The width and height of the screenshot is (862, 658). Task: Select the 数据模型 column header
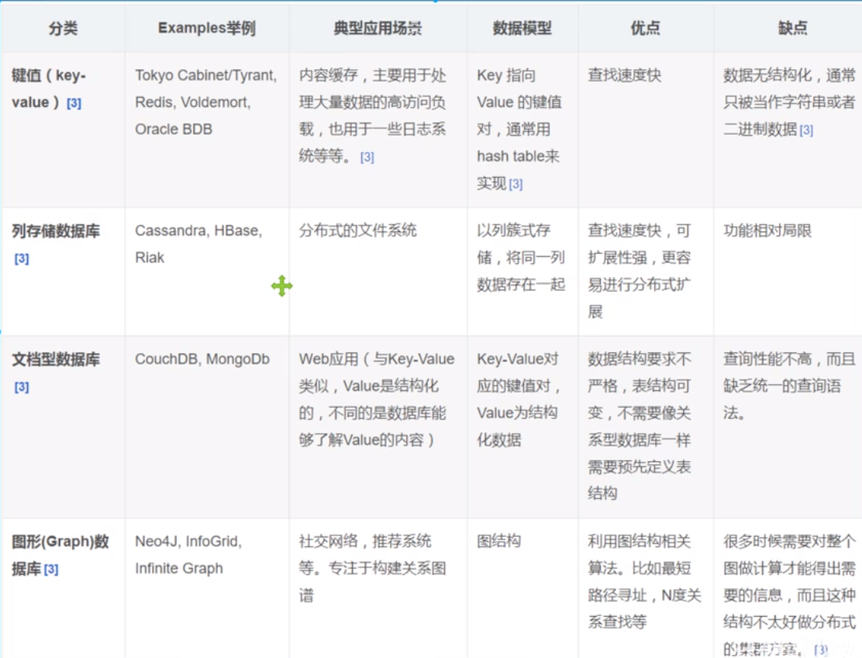click(x=522, y=29)
